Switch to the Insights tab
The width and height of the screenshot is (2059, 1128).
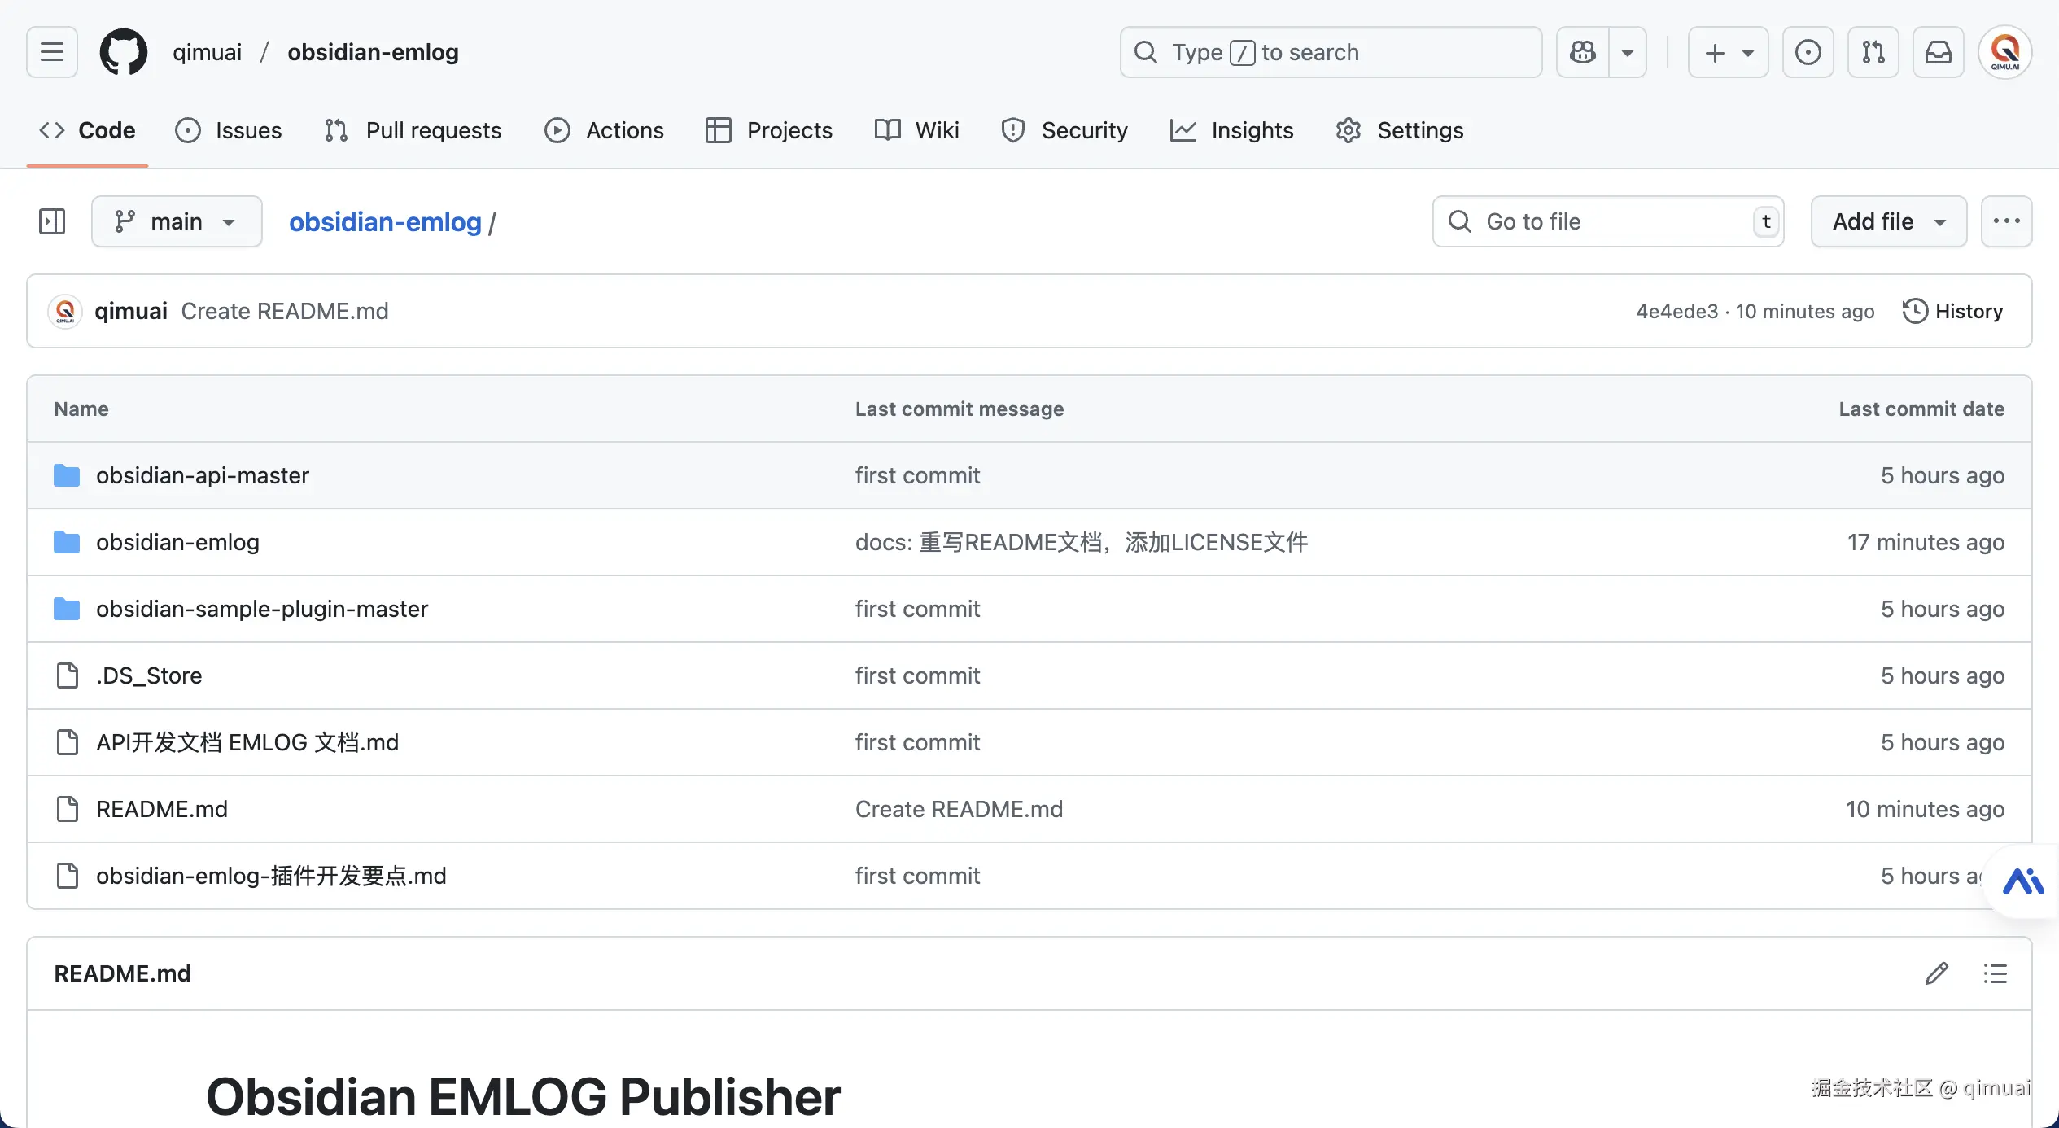click(1231, 130)
